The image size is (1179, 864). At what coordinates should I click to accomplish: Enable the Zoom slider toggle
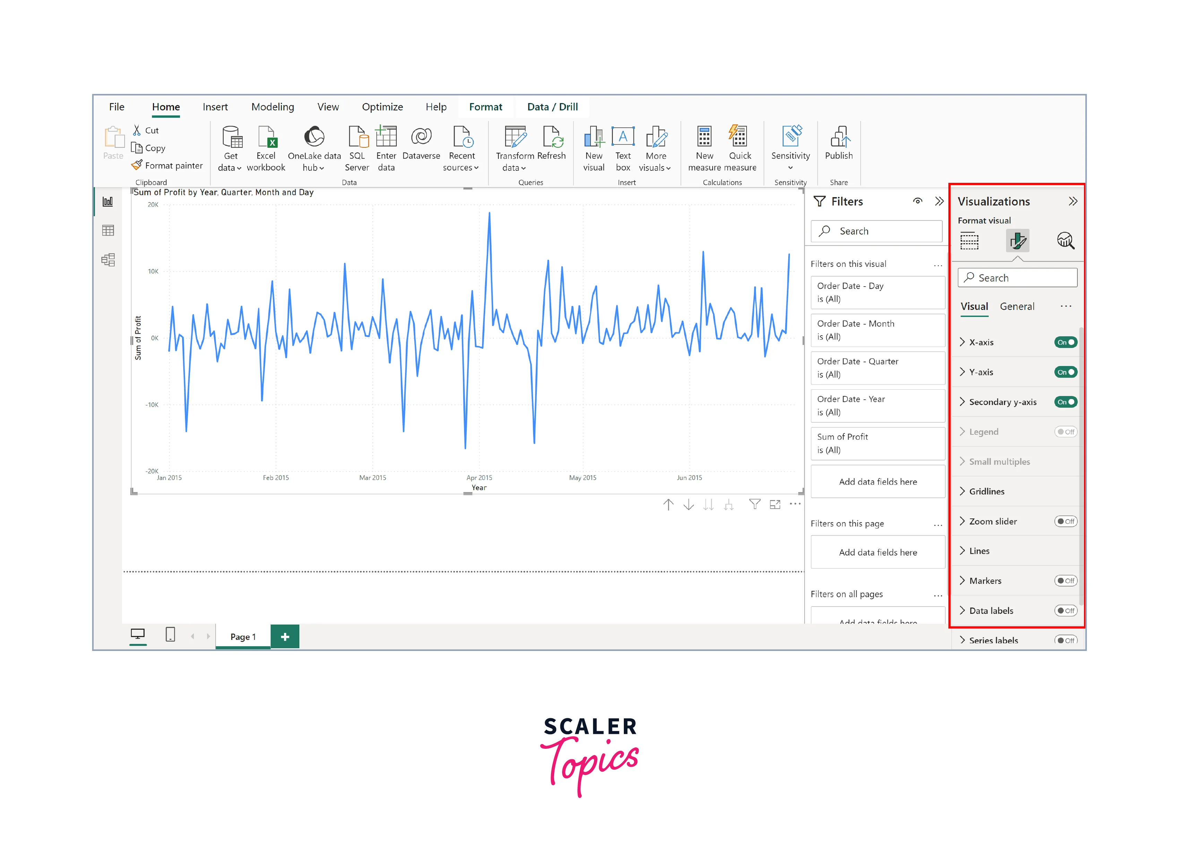point(1065,521)
